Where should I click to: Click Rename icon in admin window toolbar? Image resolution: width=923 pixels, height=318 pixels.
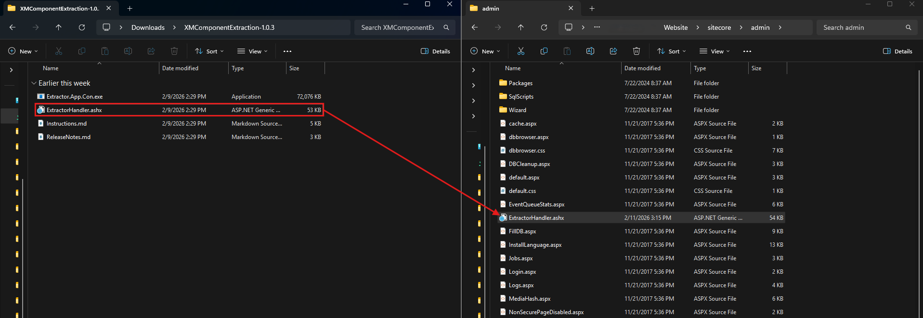coord(590,51)
